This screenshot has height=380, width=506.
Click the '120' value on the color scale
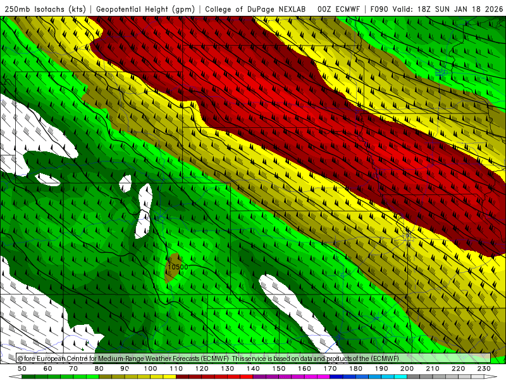coord(202,369)
